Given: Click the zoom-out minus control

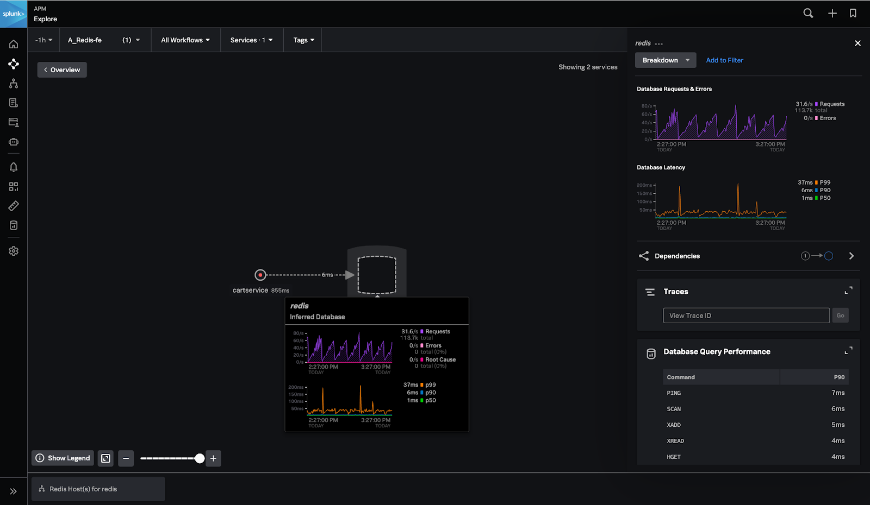Looking at the screenshot, I should (126, 458).
